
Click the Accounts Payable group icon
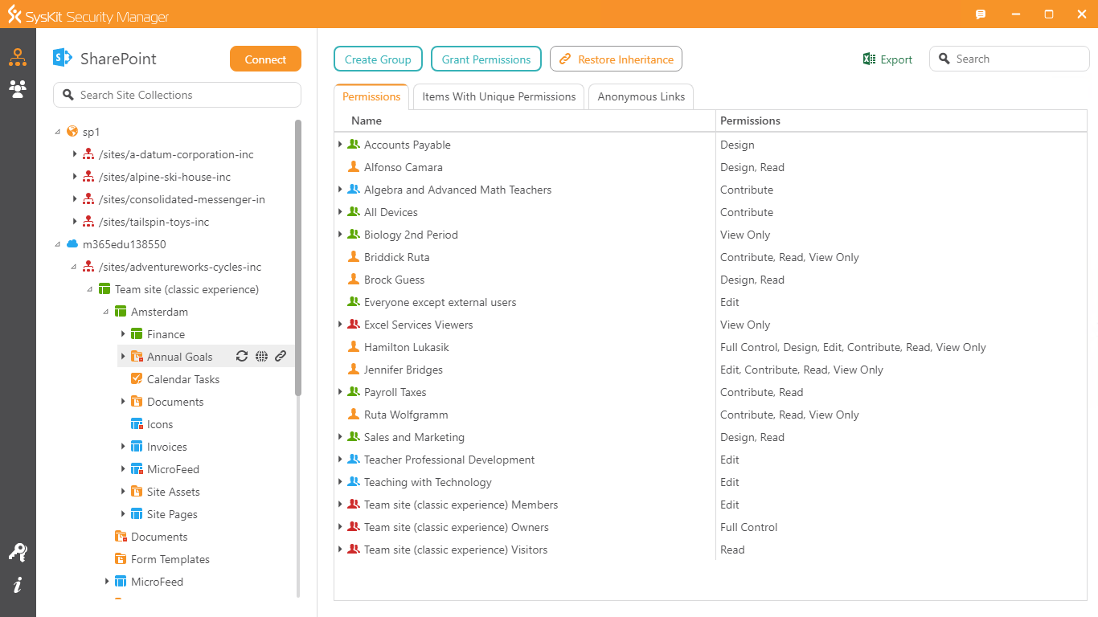[354, 145]
